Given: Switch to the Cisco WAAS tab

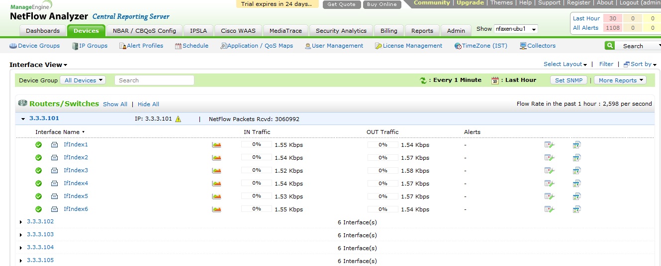Looking at the screenshot, I should pyautogui.click(x=238, y=31).
